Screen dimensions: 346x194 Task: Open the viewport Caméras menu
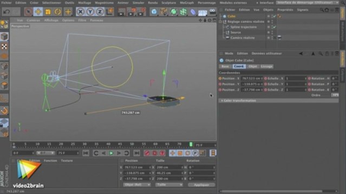(x=34, y=20)
